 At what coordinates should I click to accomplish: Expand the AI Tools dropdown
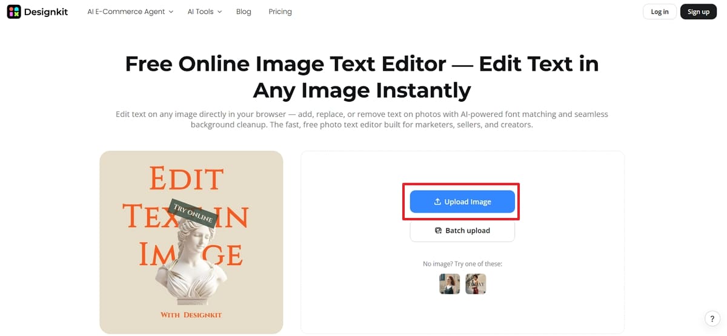205,12
